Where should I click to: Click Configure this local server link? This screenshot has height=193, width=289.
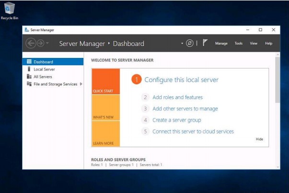click(181, 80)
